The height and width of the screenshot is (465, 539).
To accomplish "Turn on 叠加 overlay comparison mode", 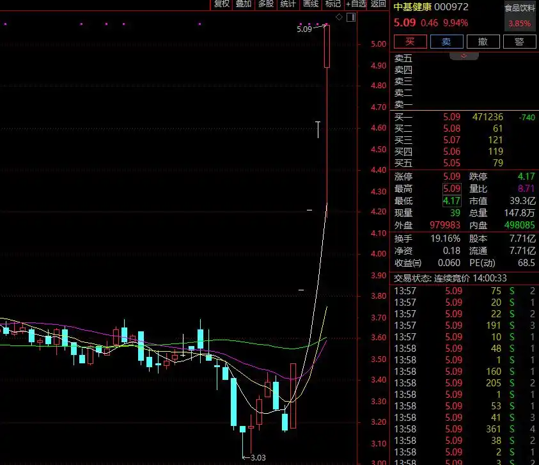I will [243, 4].
